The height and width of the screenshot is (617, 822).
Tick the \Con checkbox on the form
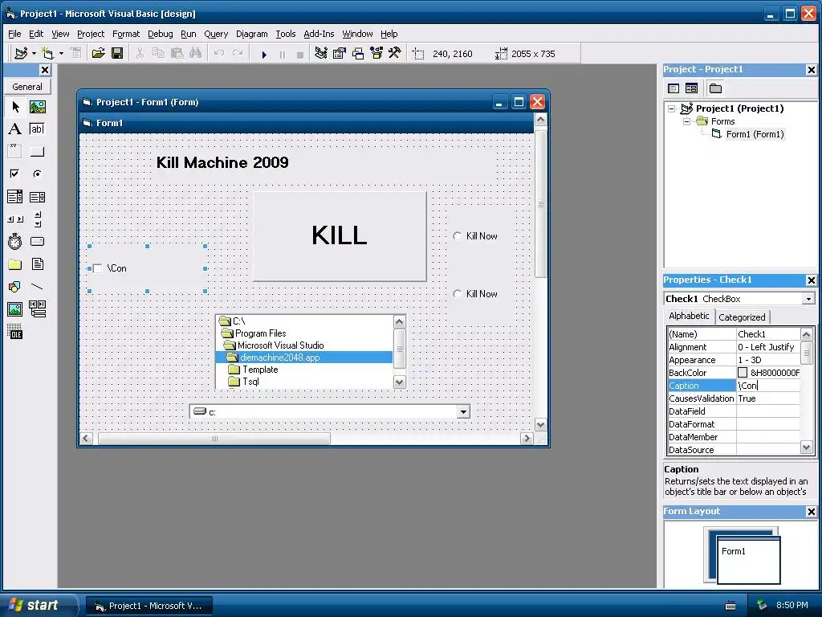pyautogui.click(x=97, y=268)
